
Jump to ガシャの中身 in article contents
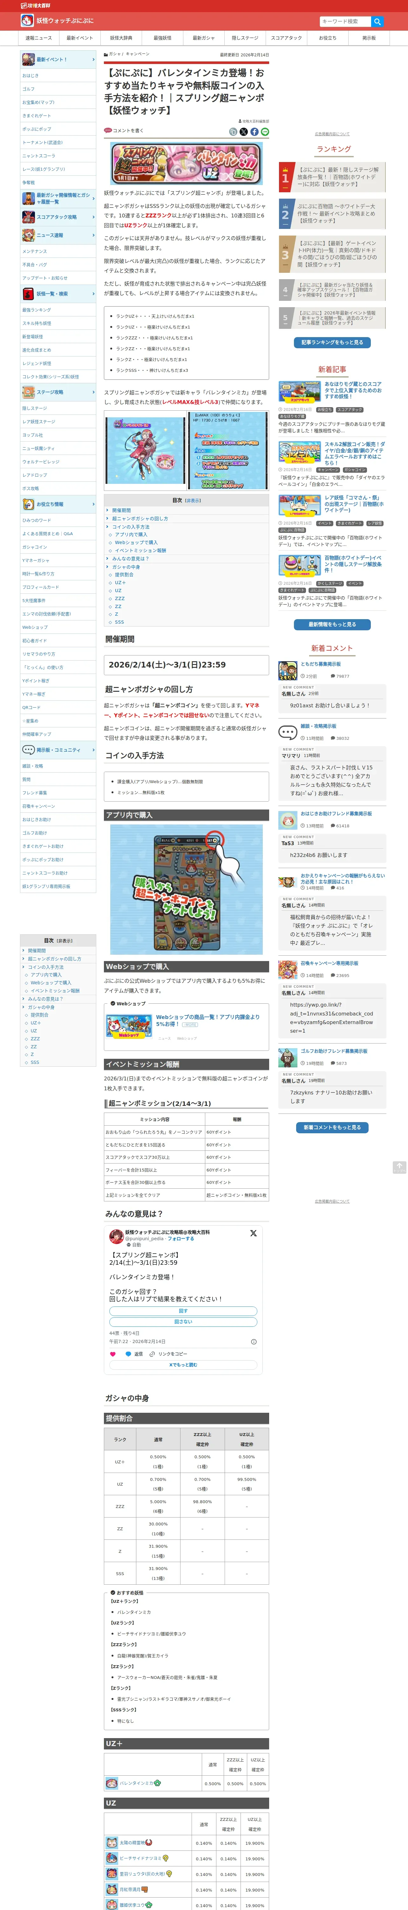[126, 567]
